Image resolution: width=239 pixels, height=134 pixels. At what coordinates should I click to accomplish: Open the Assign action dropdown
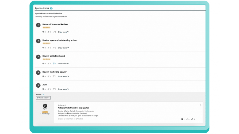coord(43,98)
